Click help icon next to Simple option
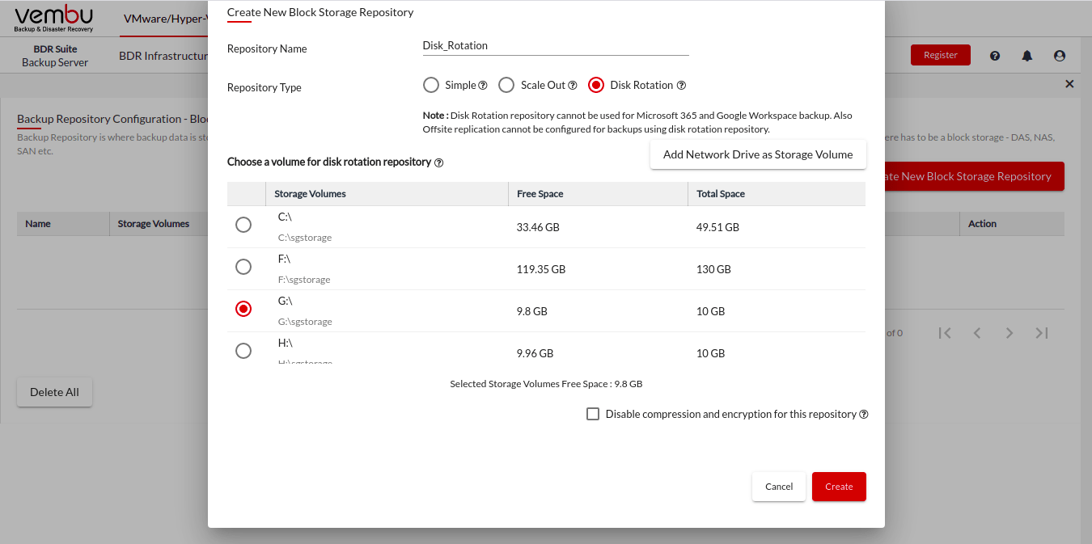This screenshot has height=544, width=1092. 483,85
